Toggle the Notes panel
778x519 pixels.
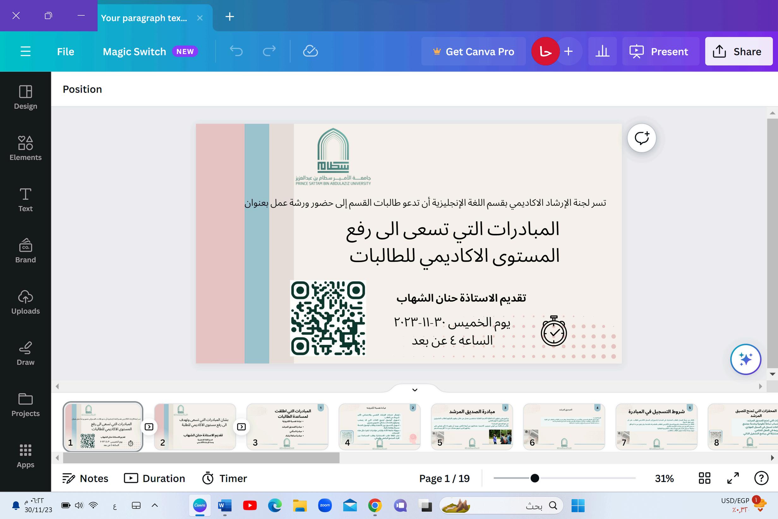tap(85, 478)
